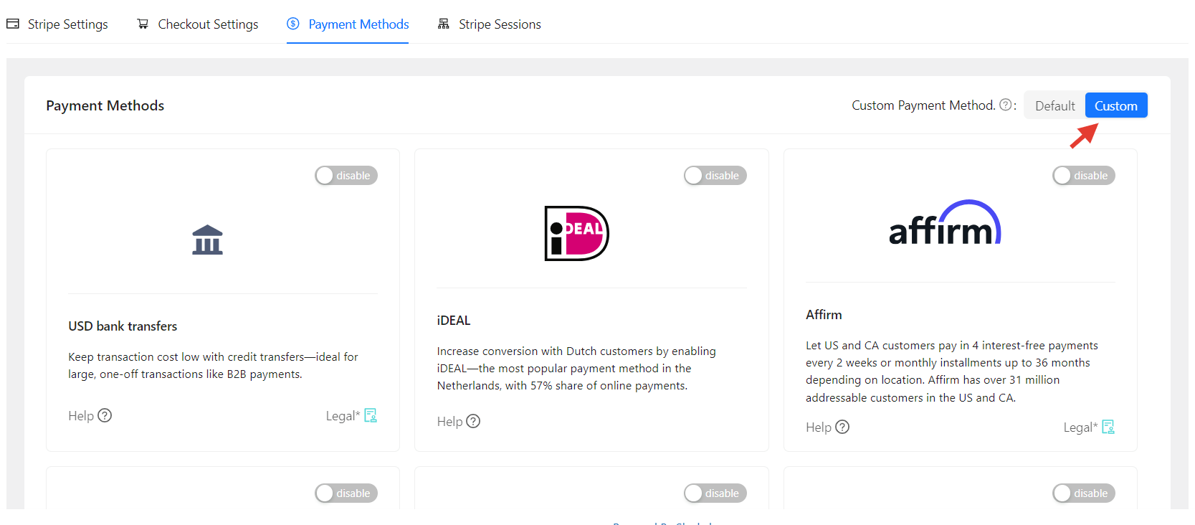Enable the USD bank transfers toggle
Image resolution: width=1195 pixels, height=525 pixels.
[x=346, y=176]
